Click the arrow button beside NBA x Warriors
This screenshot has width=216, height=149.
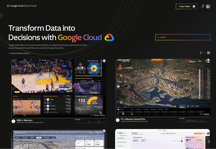click(13, 121)
